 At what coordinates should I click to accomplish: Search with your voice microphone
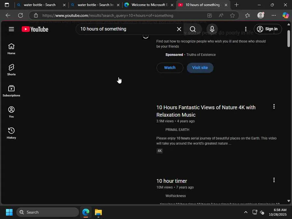point(212,29)
